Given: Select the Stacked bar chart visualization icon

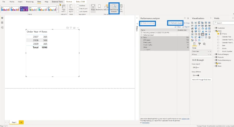Looking at the screenshot, I should tap(192, 23).
